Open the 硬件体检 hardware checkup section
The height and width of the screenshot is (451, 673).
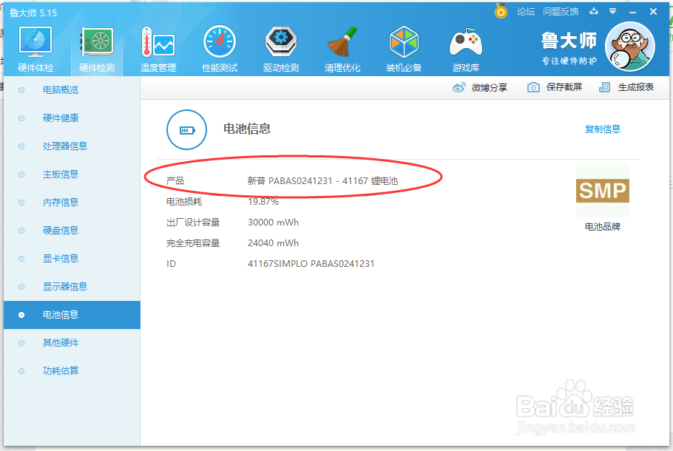click(x=35, y=49)
